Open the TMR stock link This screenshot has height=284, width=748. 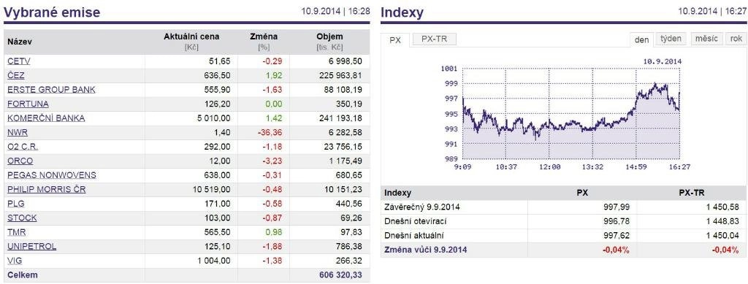click(x=17, y=233)
